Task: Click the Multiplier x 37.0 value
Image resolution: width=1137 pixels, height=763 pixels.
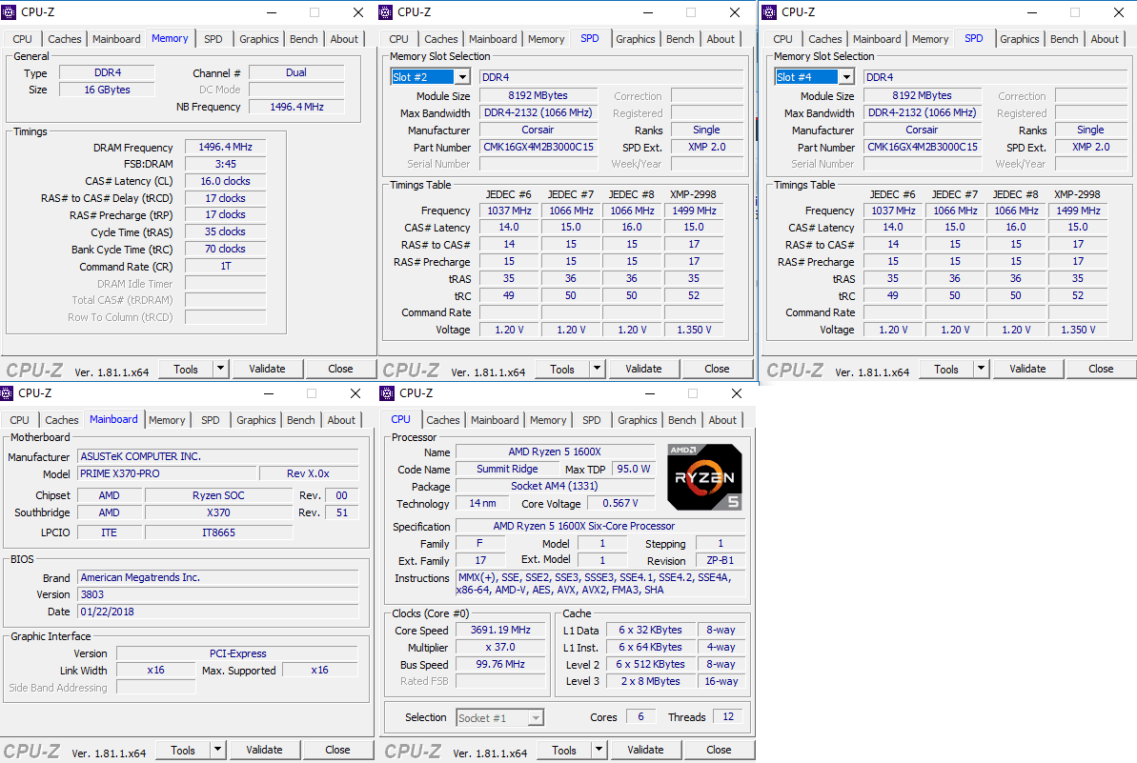Action: point(500,648)
